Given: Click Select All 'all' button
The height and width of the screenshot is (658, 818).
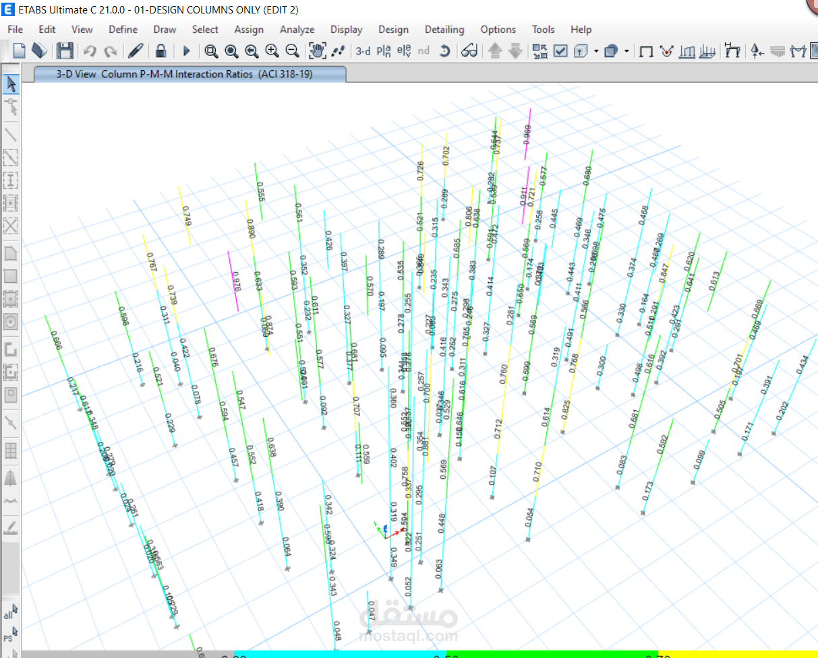Looking at the screenshot, I should click(11, 612).
